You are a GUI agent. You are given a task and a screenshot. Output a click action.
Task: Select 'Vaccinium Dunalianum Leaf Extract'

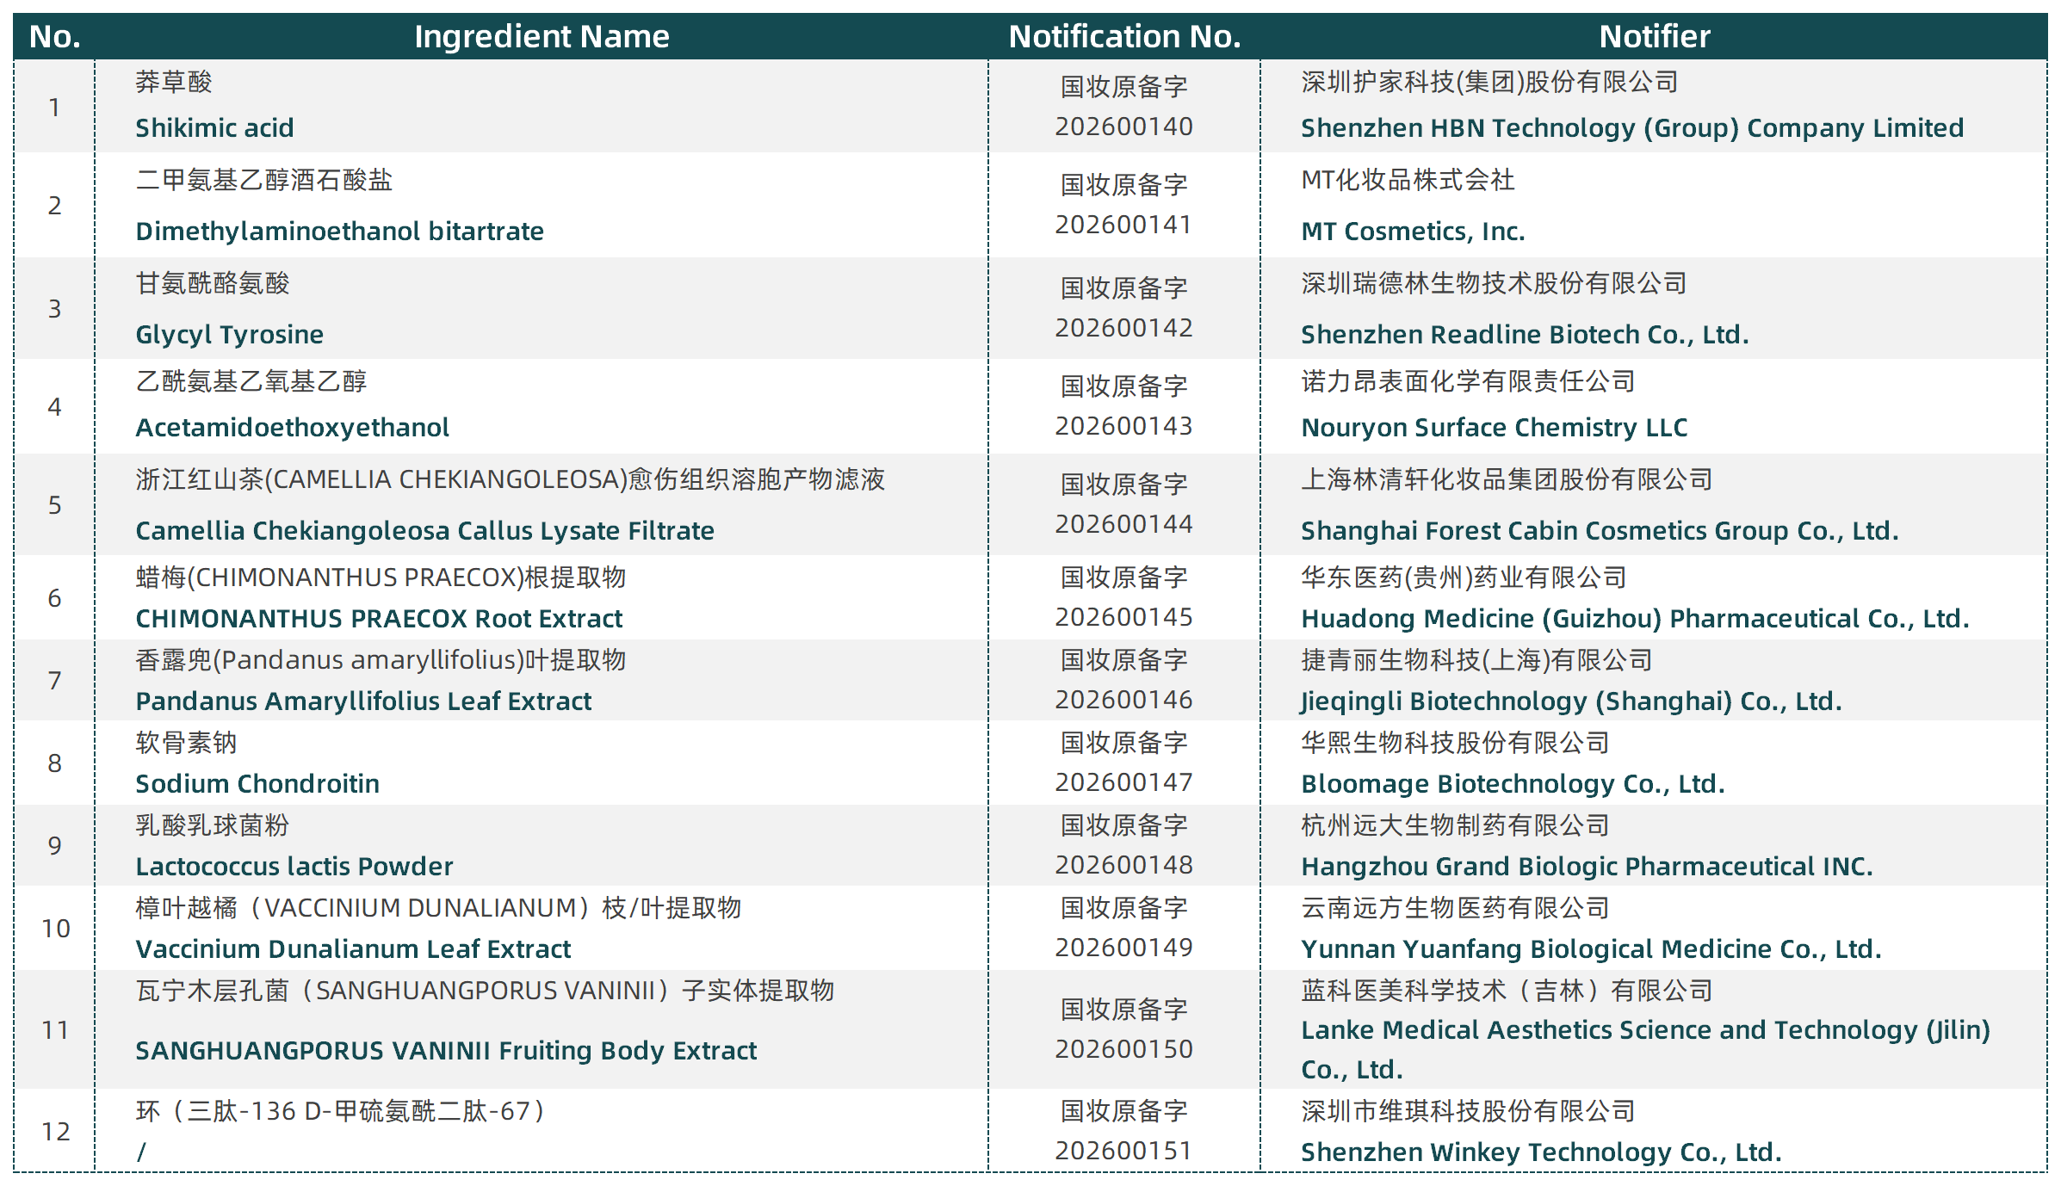[353, 948]
